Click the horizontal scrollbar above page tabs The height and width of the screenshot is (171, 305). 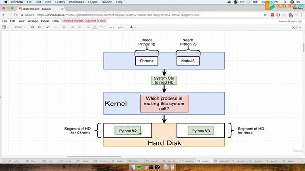(x=94, y=157)
